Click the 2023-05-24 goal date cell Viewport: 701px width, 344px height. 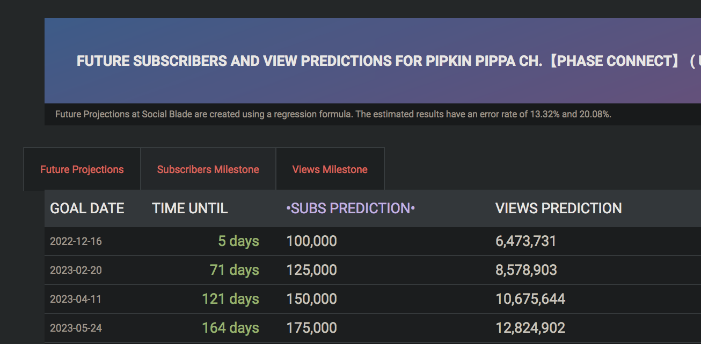point(76,328)
